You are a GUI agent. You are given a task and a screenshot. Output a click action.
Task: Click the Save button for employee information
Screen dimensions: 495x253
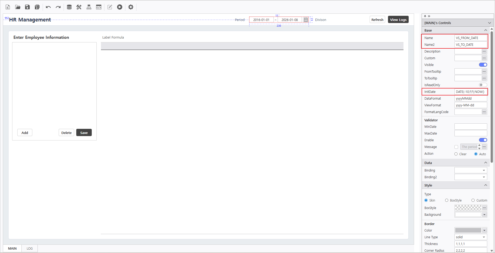[x=84, y=133]
